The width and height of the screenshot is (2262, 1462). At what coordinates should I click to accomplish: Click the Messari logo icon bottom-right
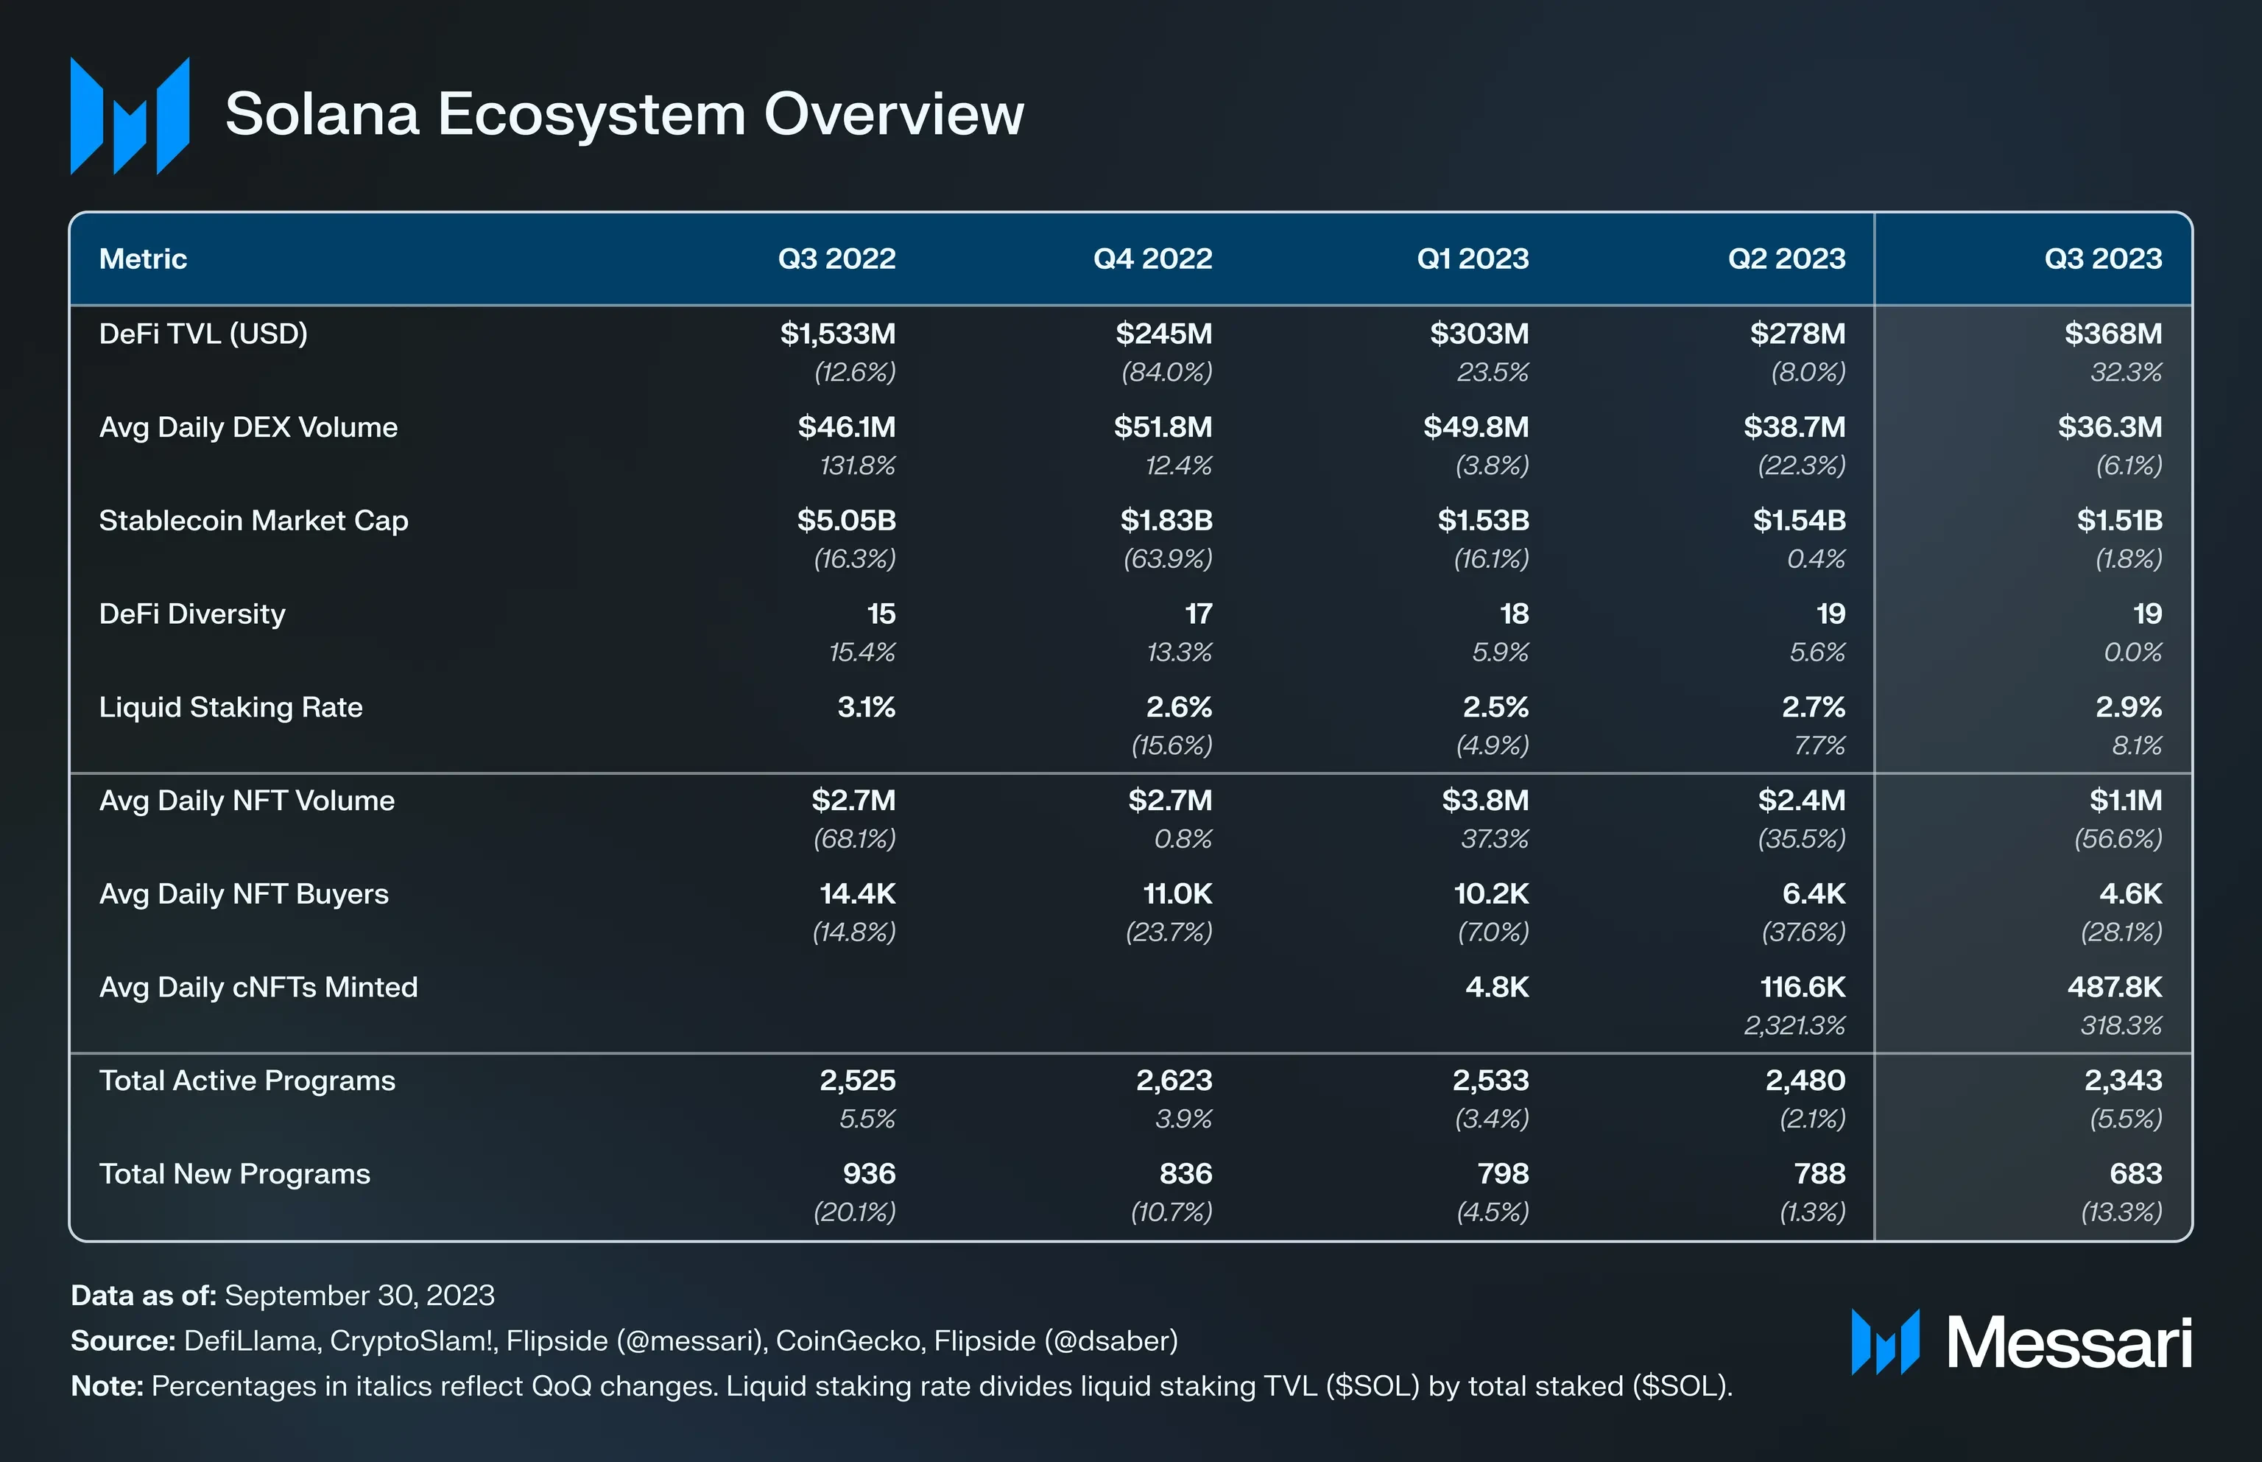(1884, 1343)
